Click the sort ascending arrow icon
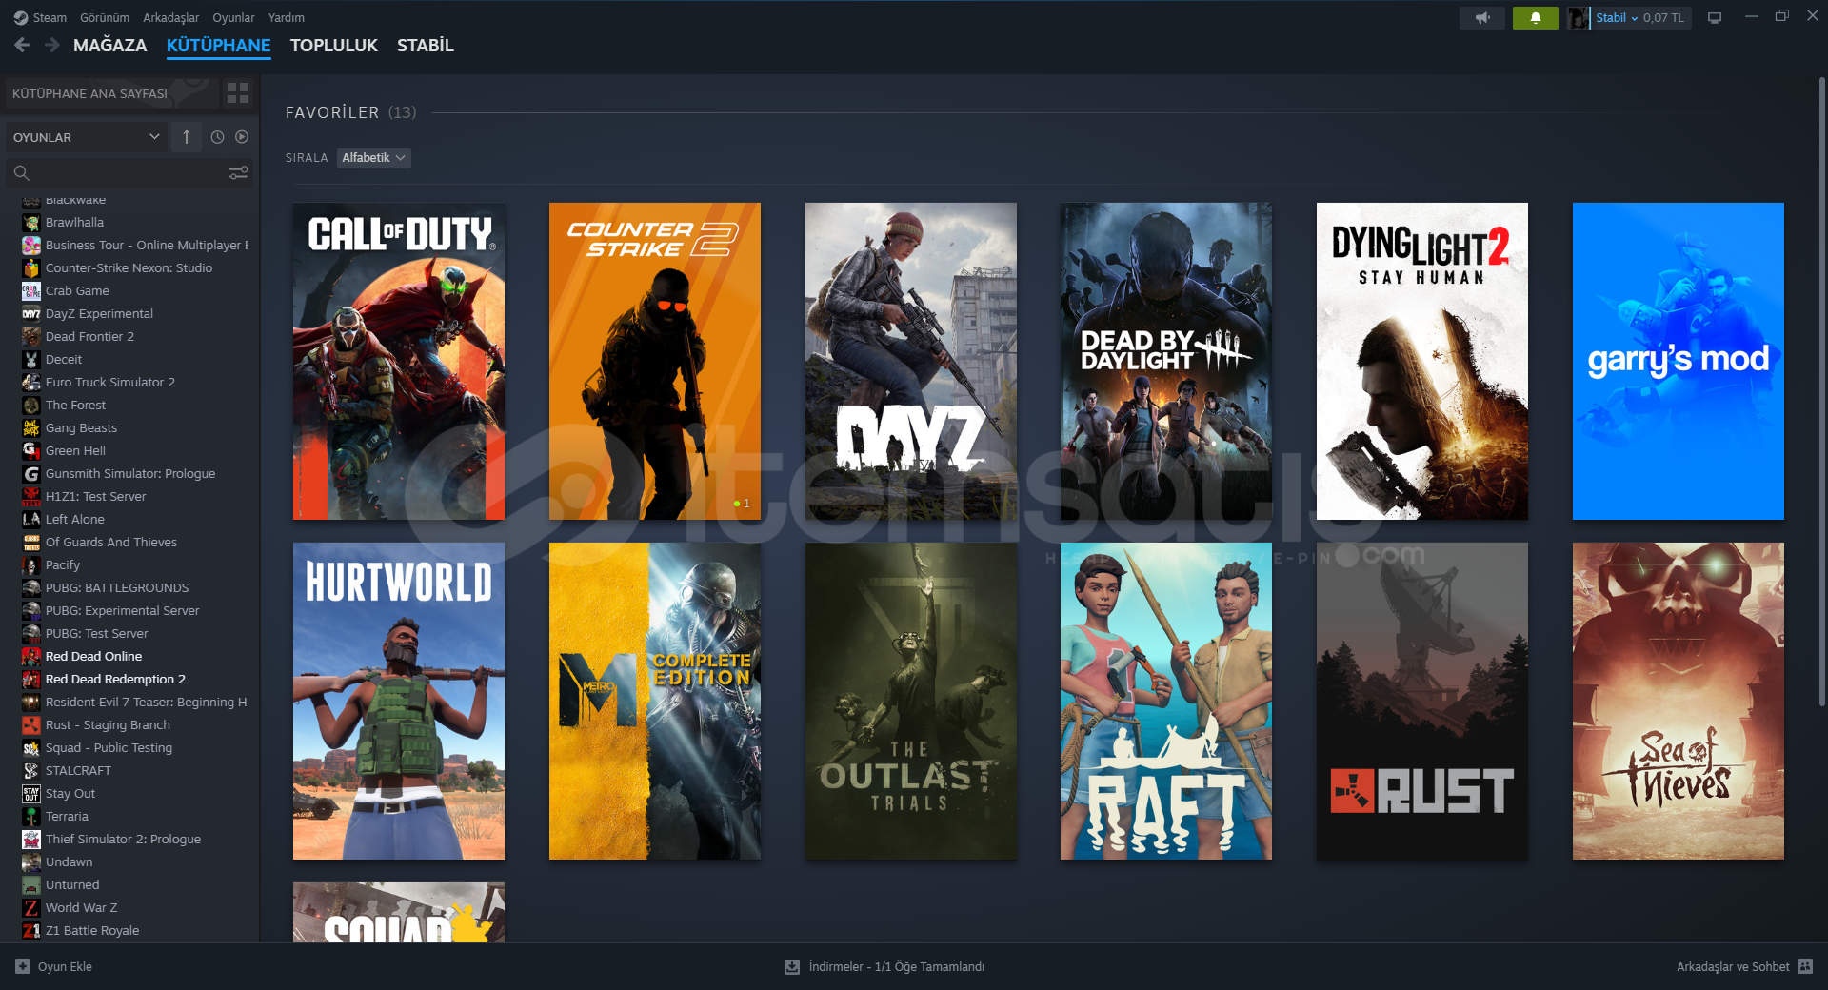This screenshot has width=1828, height=990. point(187,137)
